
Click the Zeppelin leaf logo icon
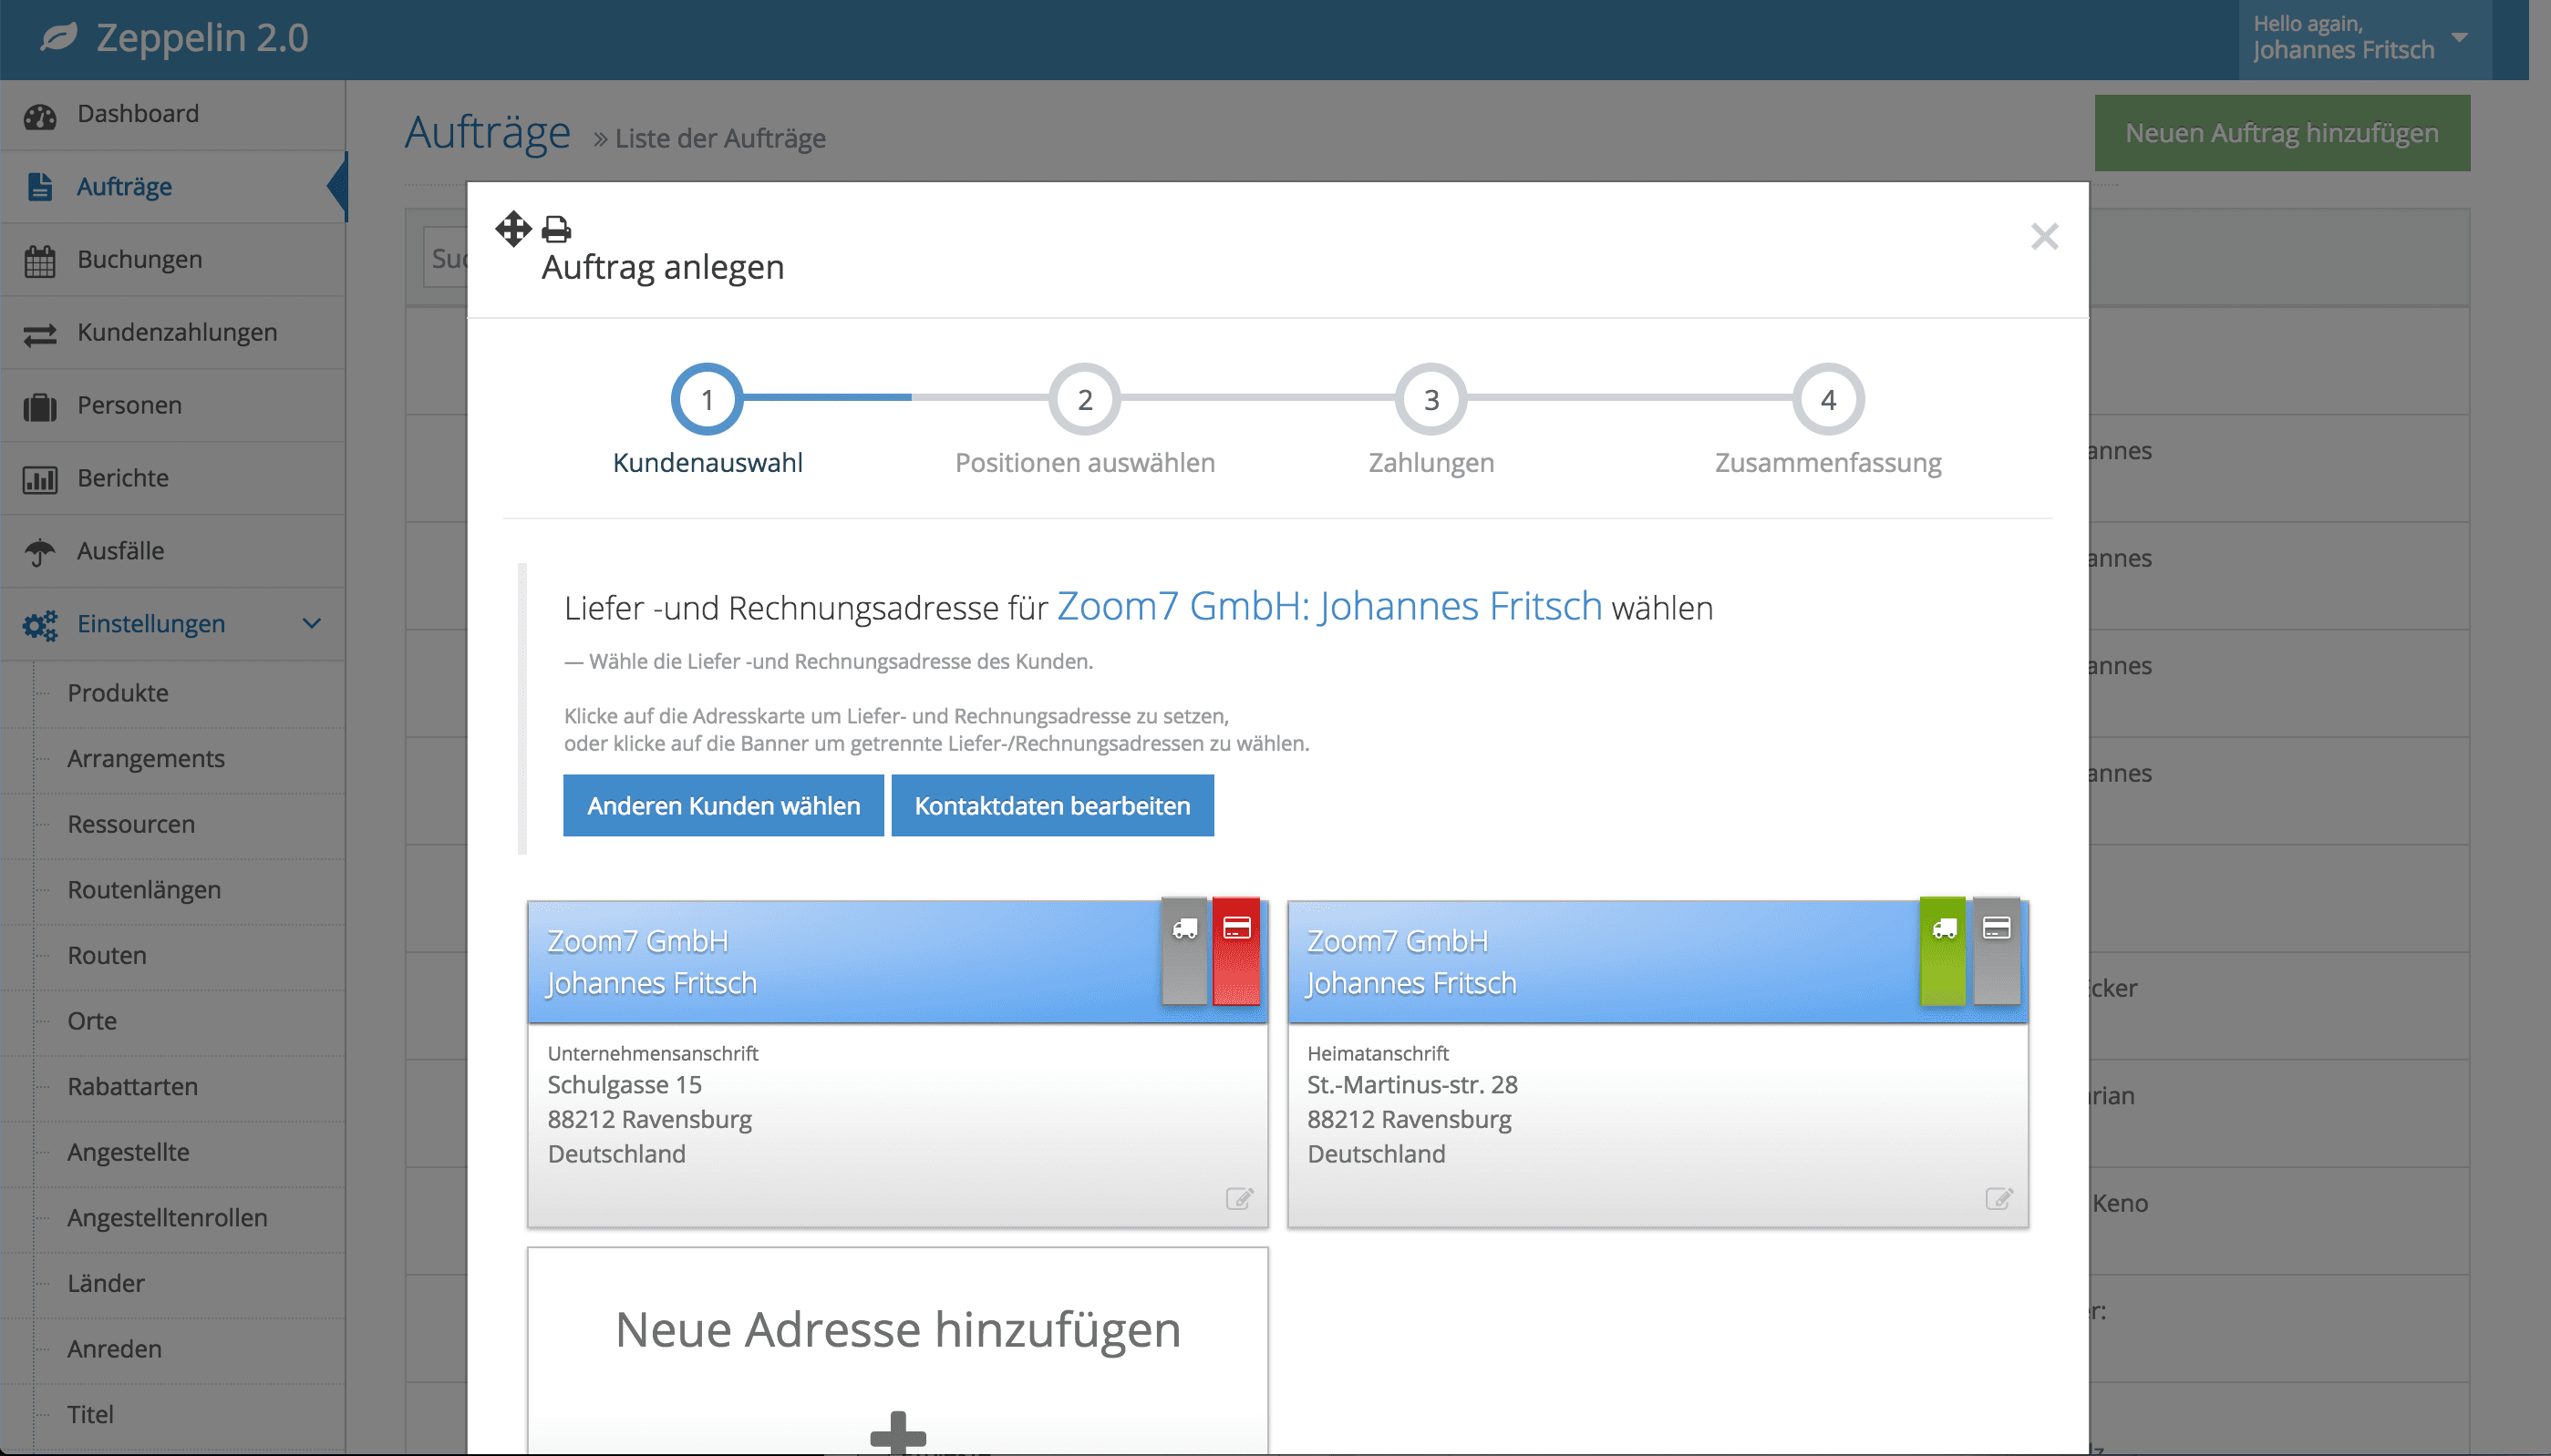[x=59, y=38]
